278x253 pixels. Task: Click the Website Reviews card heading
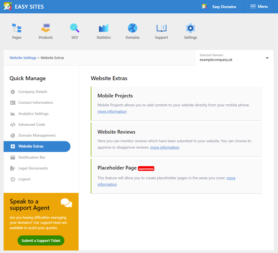click(x=116, y=132)
